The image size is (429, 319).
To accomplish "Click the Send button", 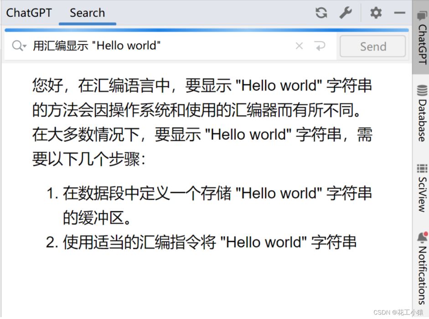I will pyautogui.click(x=372, y=46).
